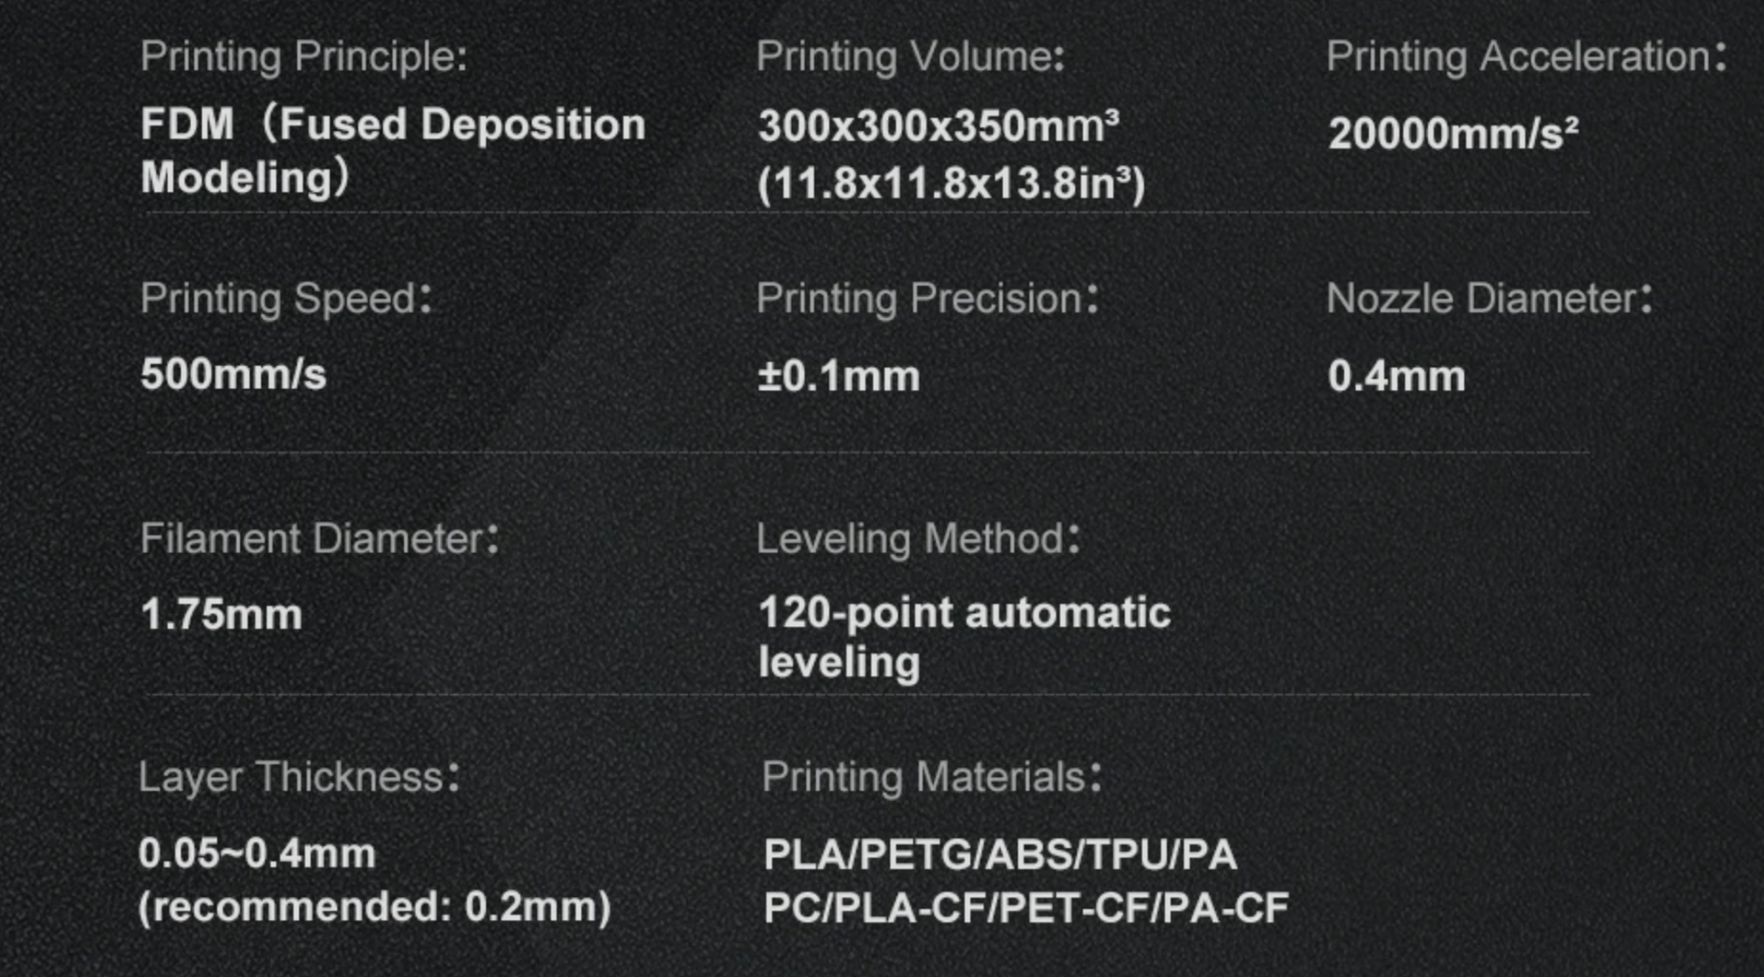Screen dimensions: 1764x977
Task: Click the Printing Precision label
Action: 927,299
